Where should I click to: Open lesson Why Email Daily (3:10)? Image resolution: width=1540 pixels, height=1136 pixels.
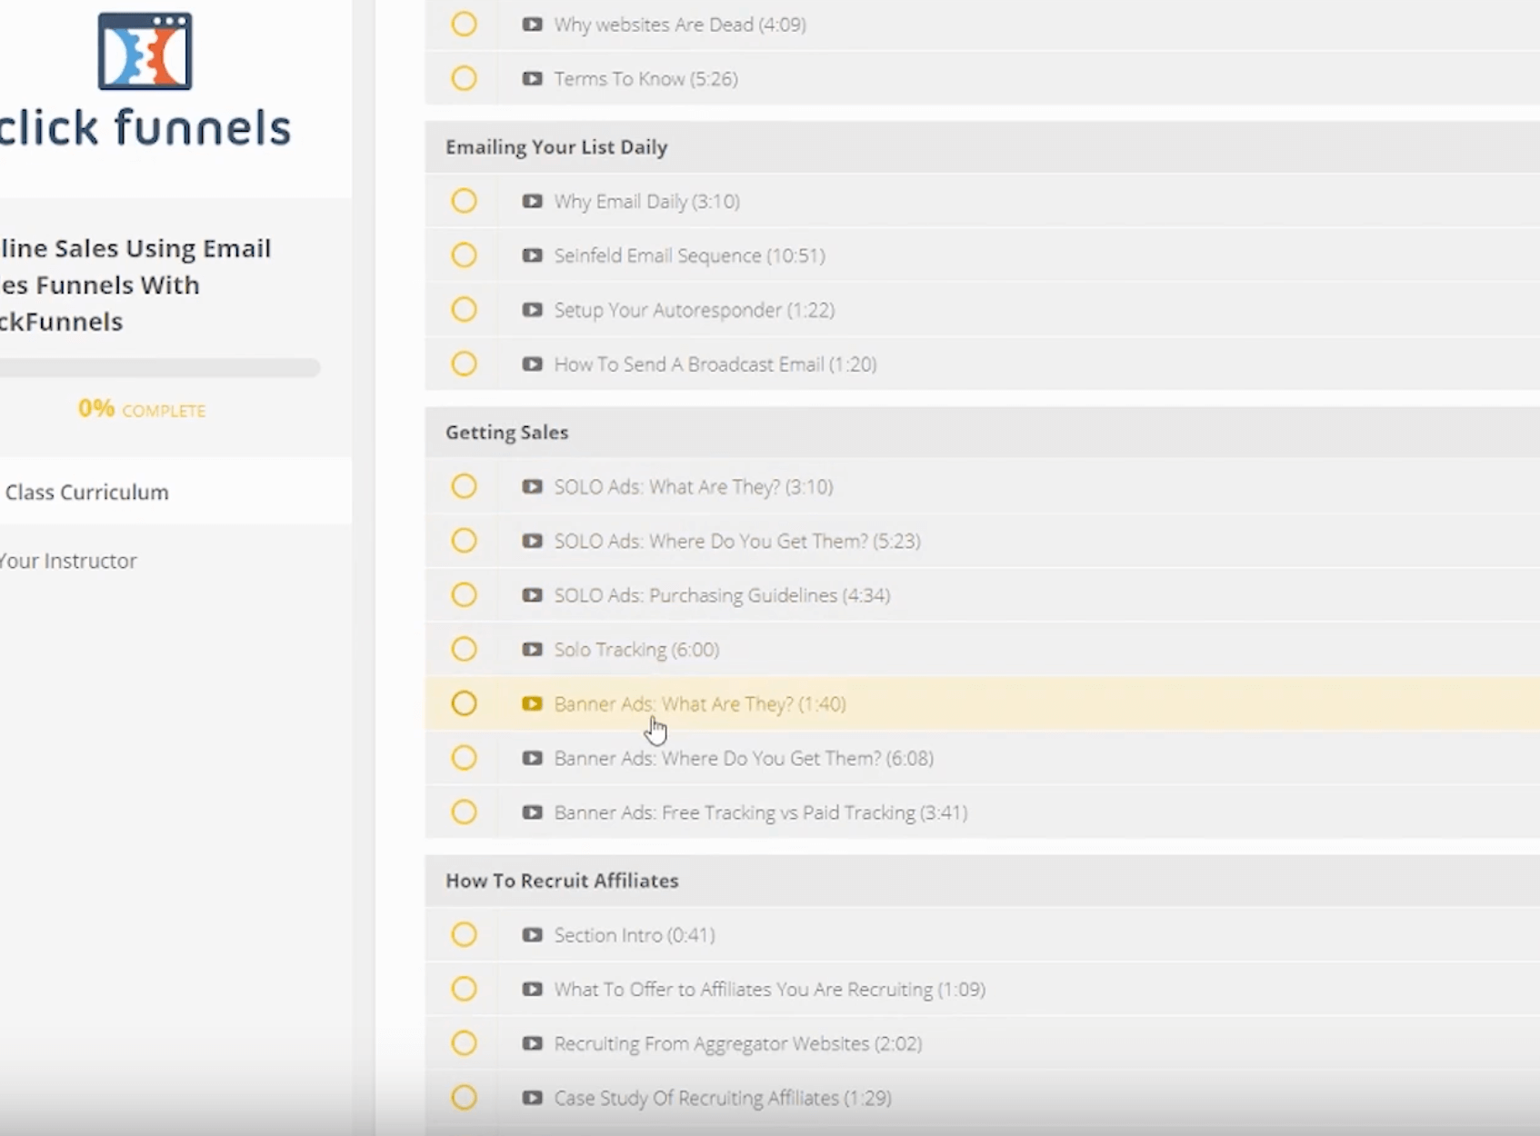(x=647, y=201)
